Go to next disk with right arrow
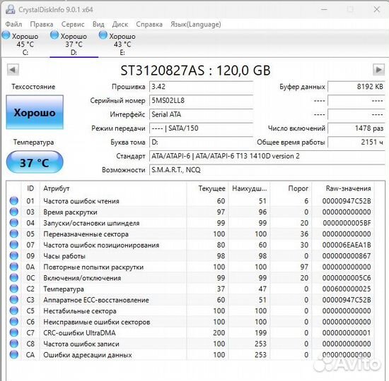Screen dimensions: 389x381 point(378,70)
